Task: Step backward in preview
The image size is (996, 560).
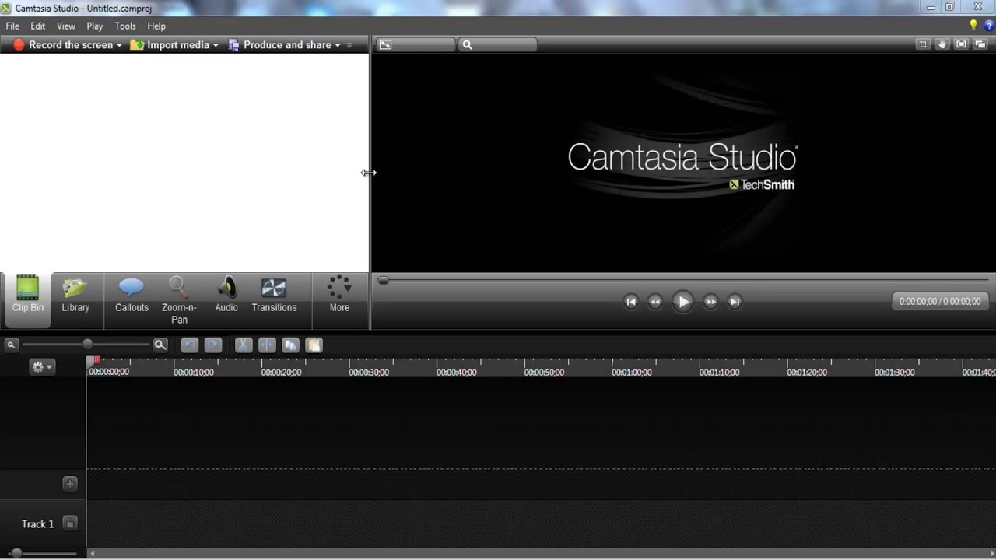Action: pyautogui.click(x=655, y=302)
